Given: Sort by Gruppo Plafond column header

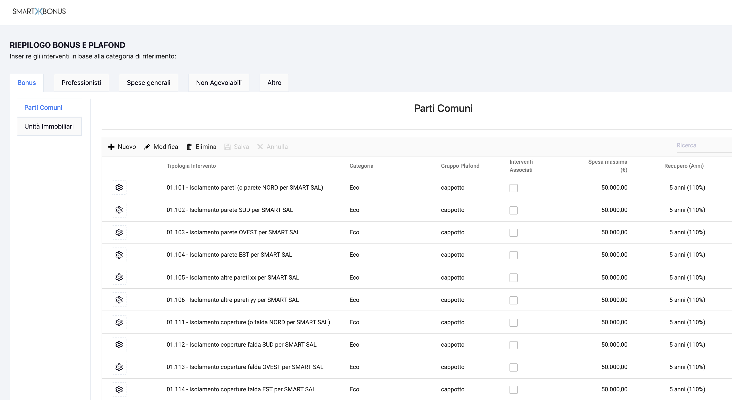Looking at the screenshot, I should coord(460,166).
